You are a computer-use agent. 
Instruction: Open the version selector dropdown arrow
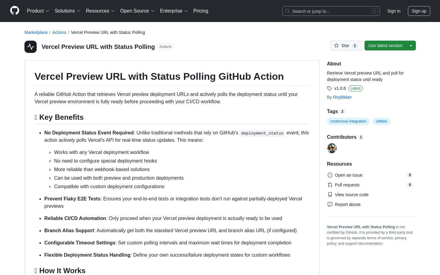[411, 46]
